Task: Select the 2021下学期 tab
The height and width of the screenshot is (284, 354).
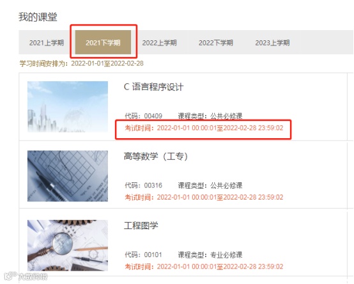Action: (x=103, y=42)
